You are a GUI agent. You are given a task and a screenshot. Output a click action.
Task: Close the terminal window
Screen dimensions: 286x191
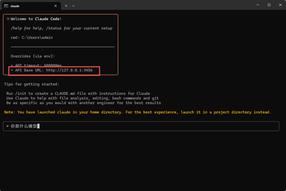(280, 5)
